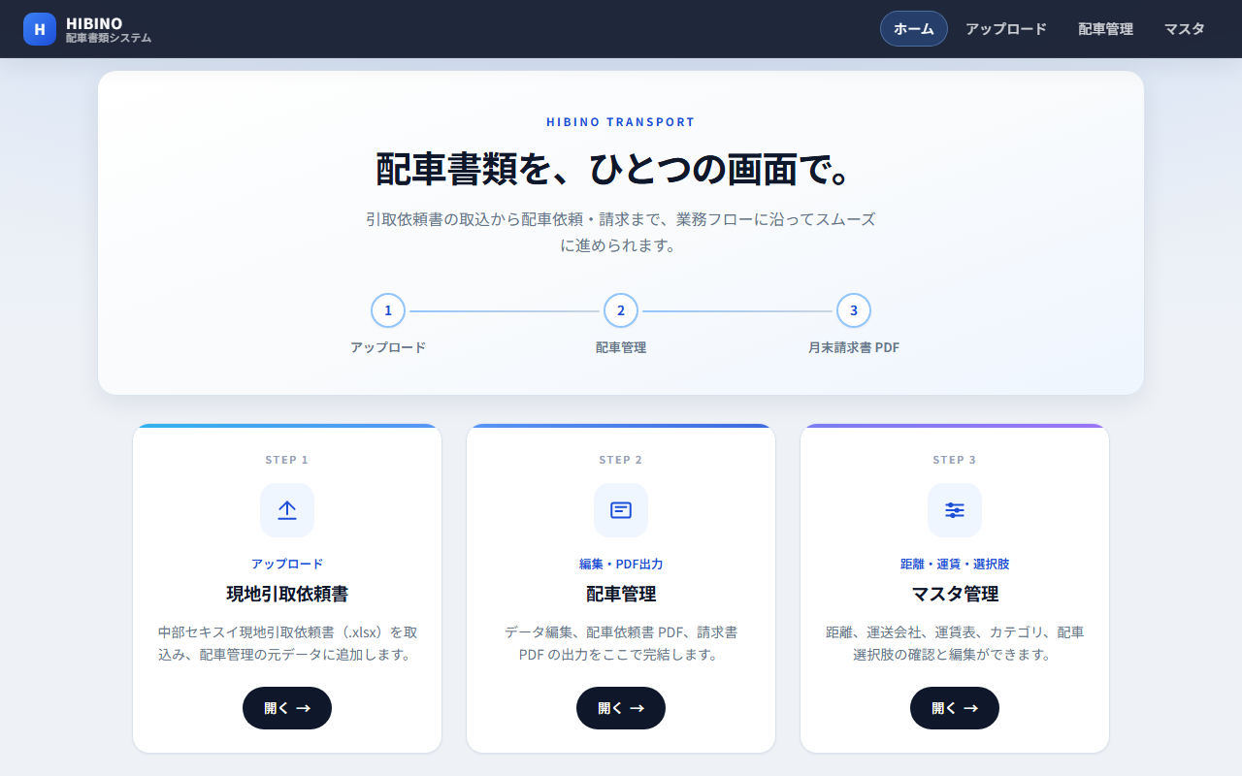Click the blue アップロード label in Step 1 card
1242x776 pixels.
pos(287,564)
